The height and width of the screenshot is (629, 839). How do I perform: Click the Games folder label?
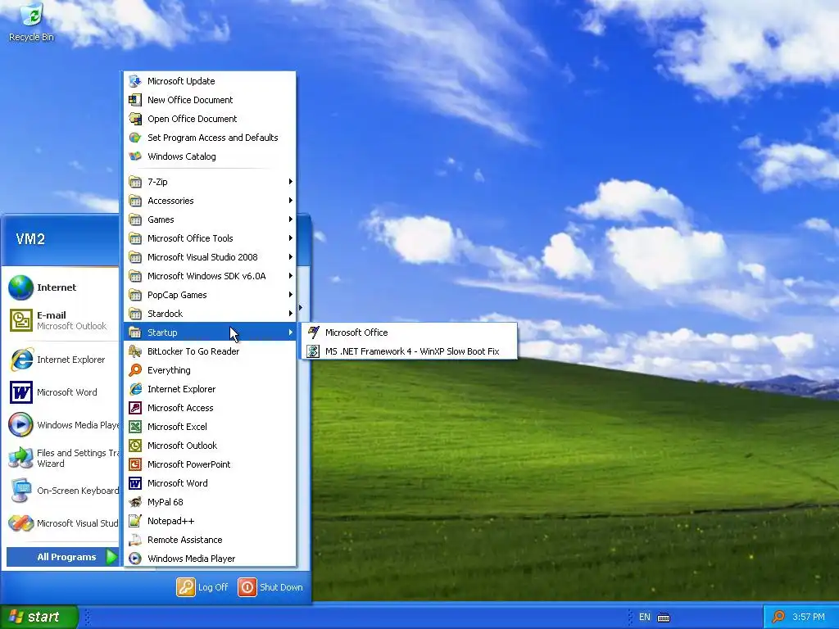coord(161,219)
